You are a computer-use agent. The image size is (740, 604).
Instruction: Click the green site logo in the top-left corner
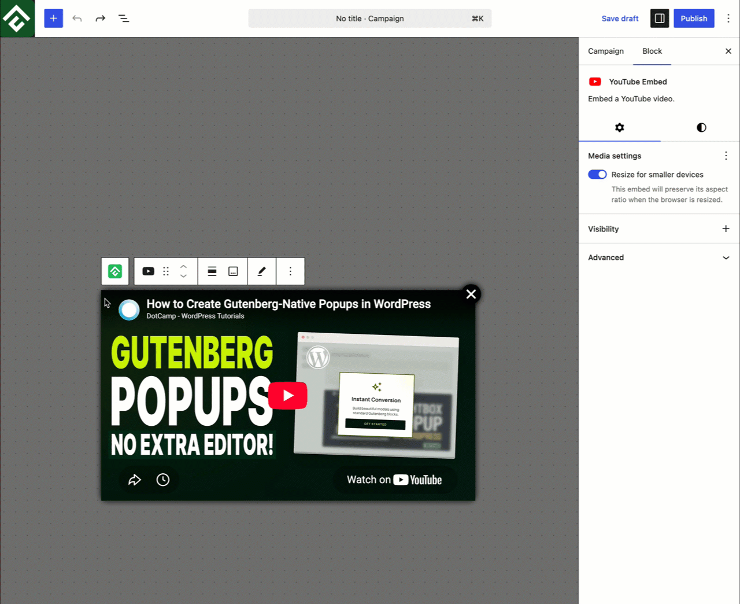17,19
